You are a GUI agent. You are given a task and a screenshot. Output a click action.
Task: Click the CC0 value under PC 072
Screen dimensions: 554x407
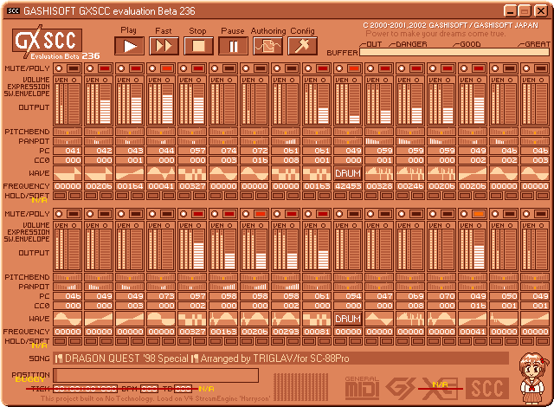point(254,160)
